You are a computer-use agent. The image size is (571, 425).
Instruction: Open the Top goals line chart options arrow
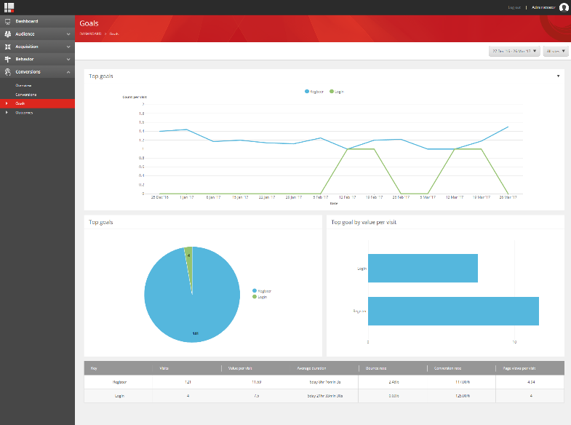[558, 76]
